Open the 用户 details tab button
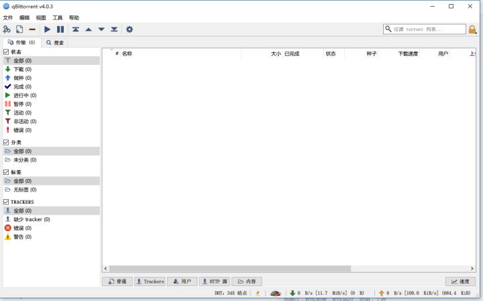The height and width of the screenshot is (301, 483). 182,282
